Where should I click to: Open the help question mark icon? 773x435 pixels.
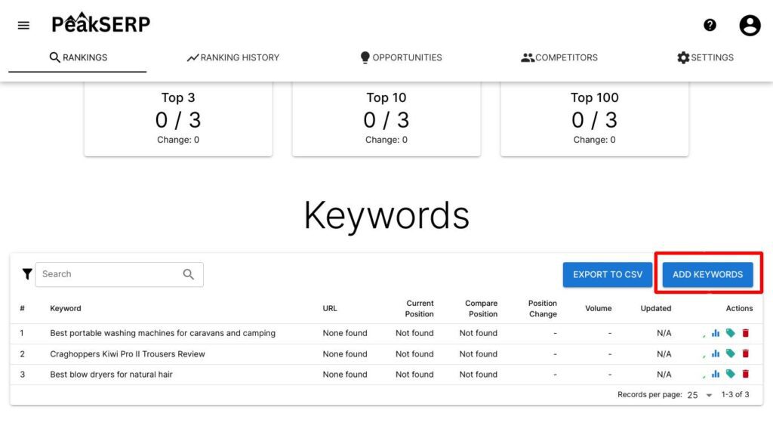point(710,25)
